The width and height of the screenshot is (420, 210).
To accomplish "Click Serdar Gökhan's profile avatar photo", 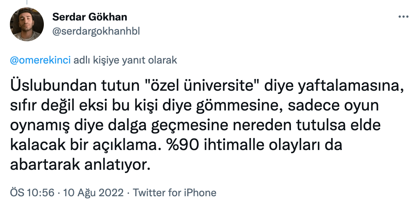I will [x=27, y=24].
